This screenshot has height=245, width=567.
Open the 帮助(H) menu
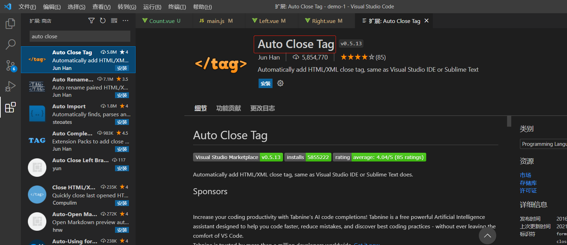tap(202, 7)
